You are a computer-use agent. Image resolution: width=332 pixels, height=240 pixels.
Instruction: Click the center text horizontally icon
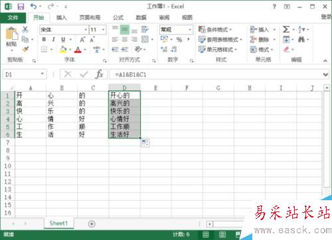(125, 40)
